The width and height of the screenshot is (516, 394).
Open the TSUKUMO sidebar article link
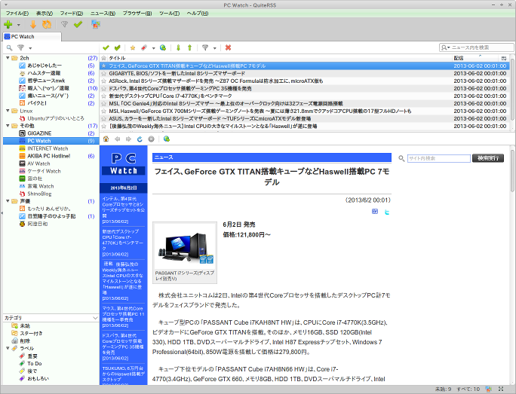click(123, 374)
